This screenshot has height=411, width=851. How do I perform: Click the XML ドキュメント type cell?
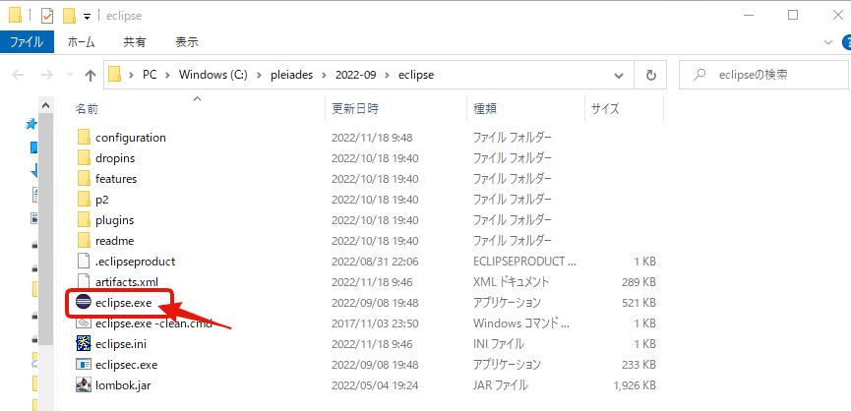coord(512,281)
